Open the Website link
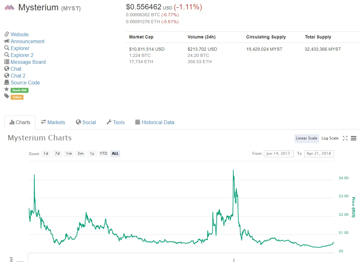 click(x=19, y=34)
